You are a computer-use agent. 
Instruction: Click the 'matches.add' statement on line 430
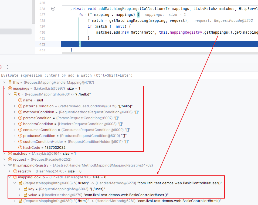click(x=108, y=32)
